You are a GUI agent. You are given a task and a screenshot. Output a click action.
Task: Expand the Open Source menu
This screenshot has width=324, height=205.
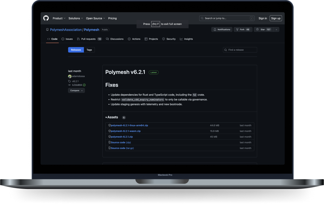95,18
